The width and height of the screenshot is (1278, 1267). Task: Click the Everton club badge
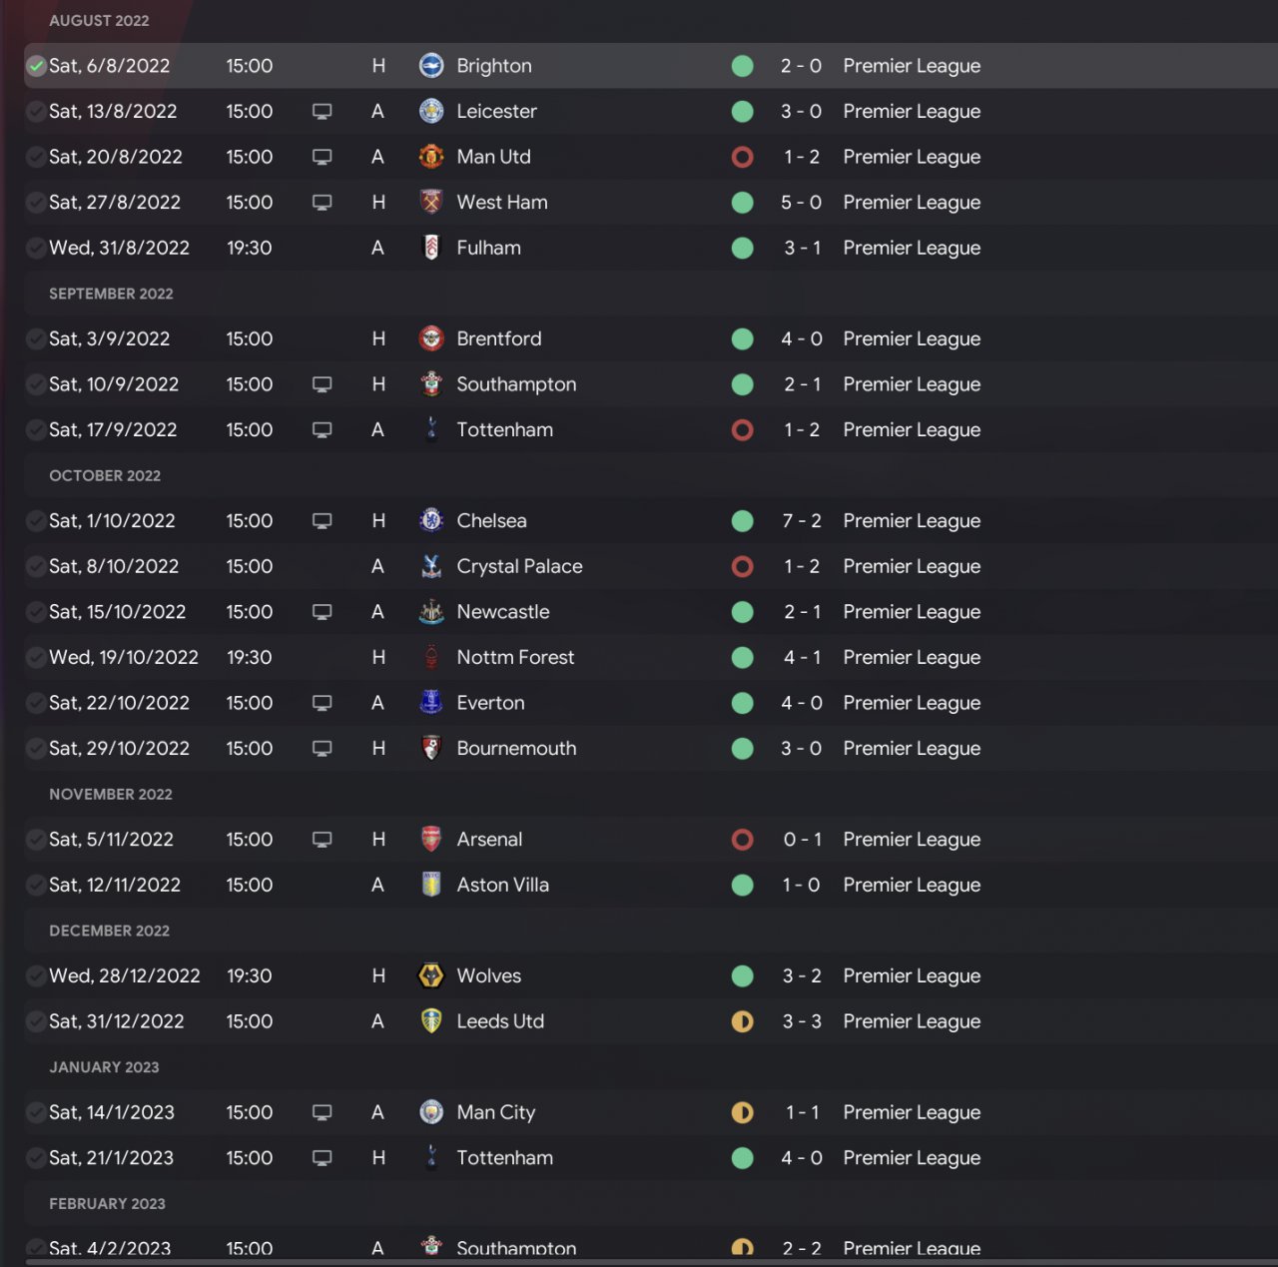[x=431, y=703]
